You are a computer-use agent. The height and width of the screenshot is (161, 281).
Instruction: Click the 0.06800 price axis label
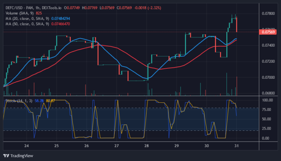(268, 93)
